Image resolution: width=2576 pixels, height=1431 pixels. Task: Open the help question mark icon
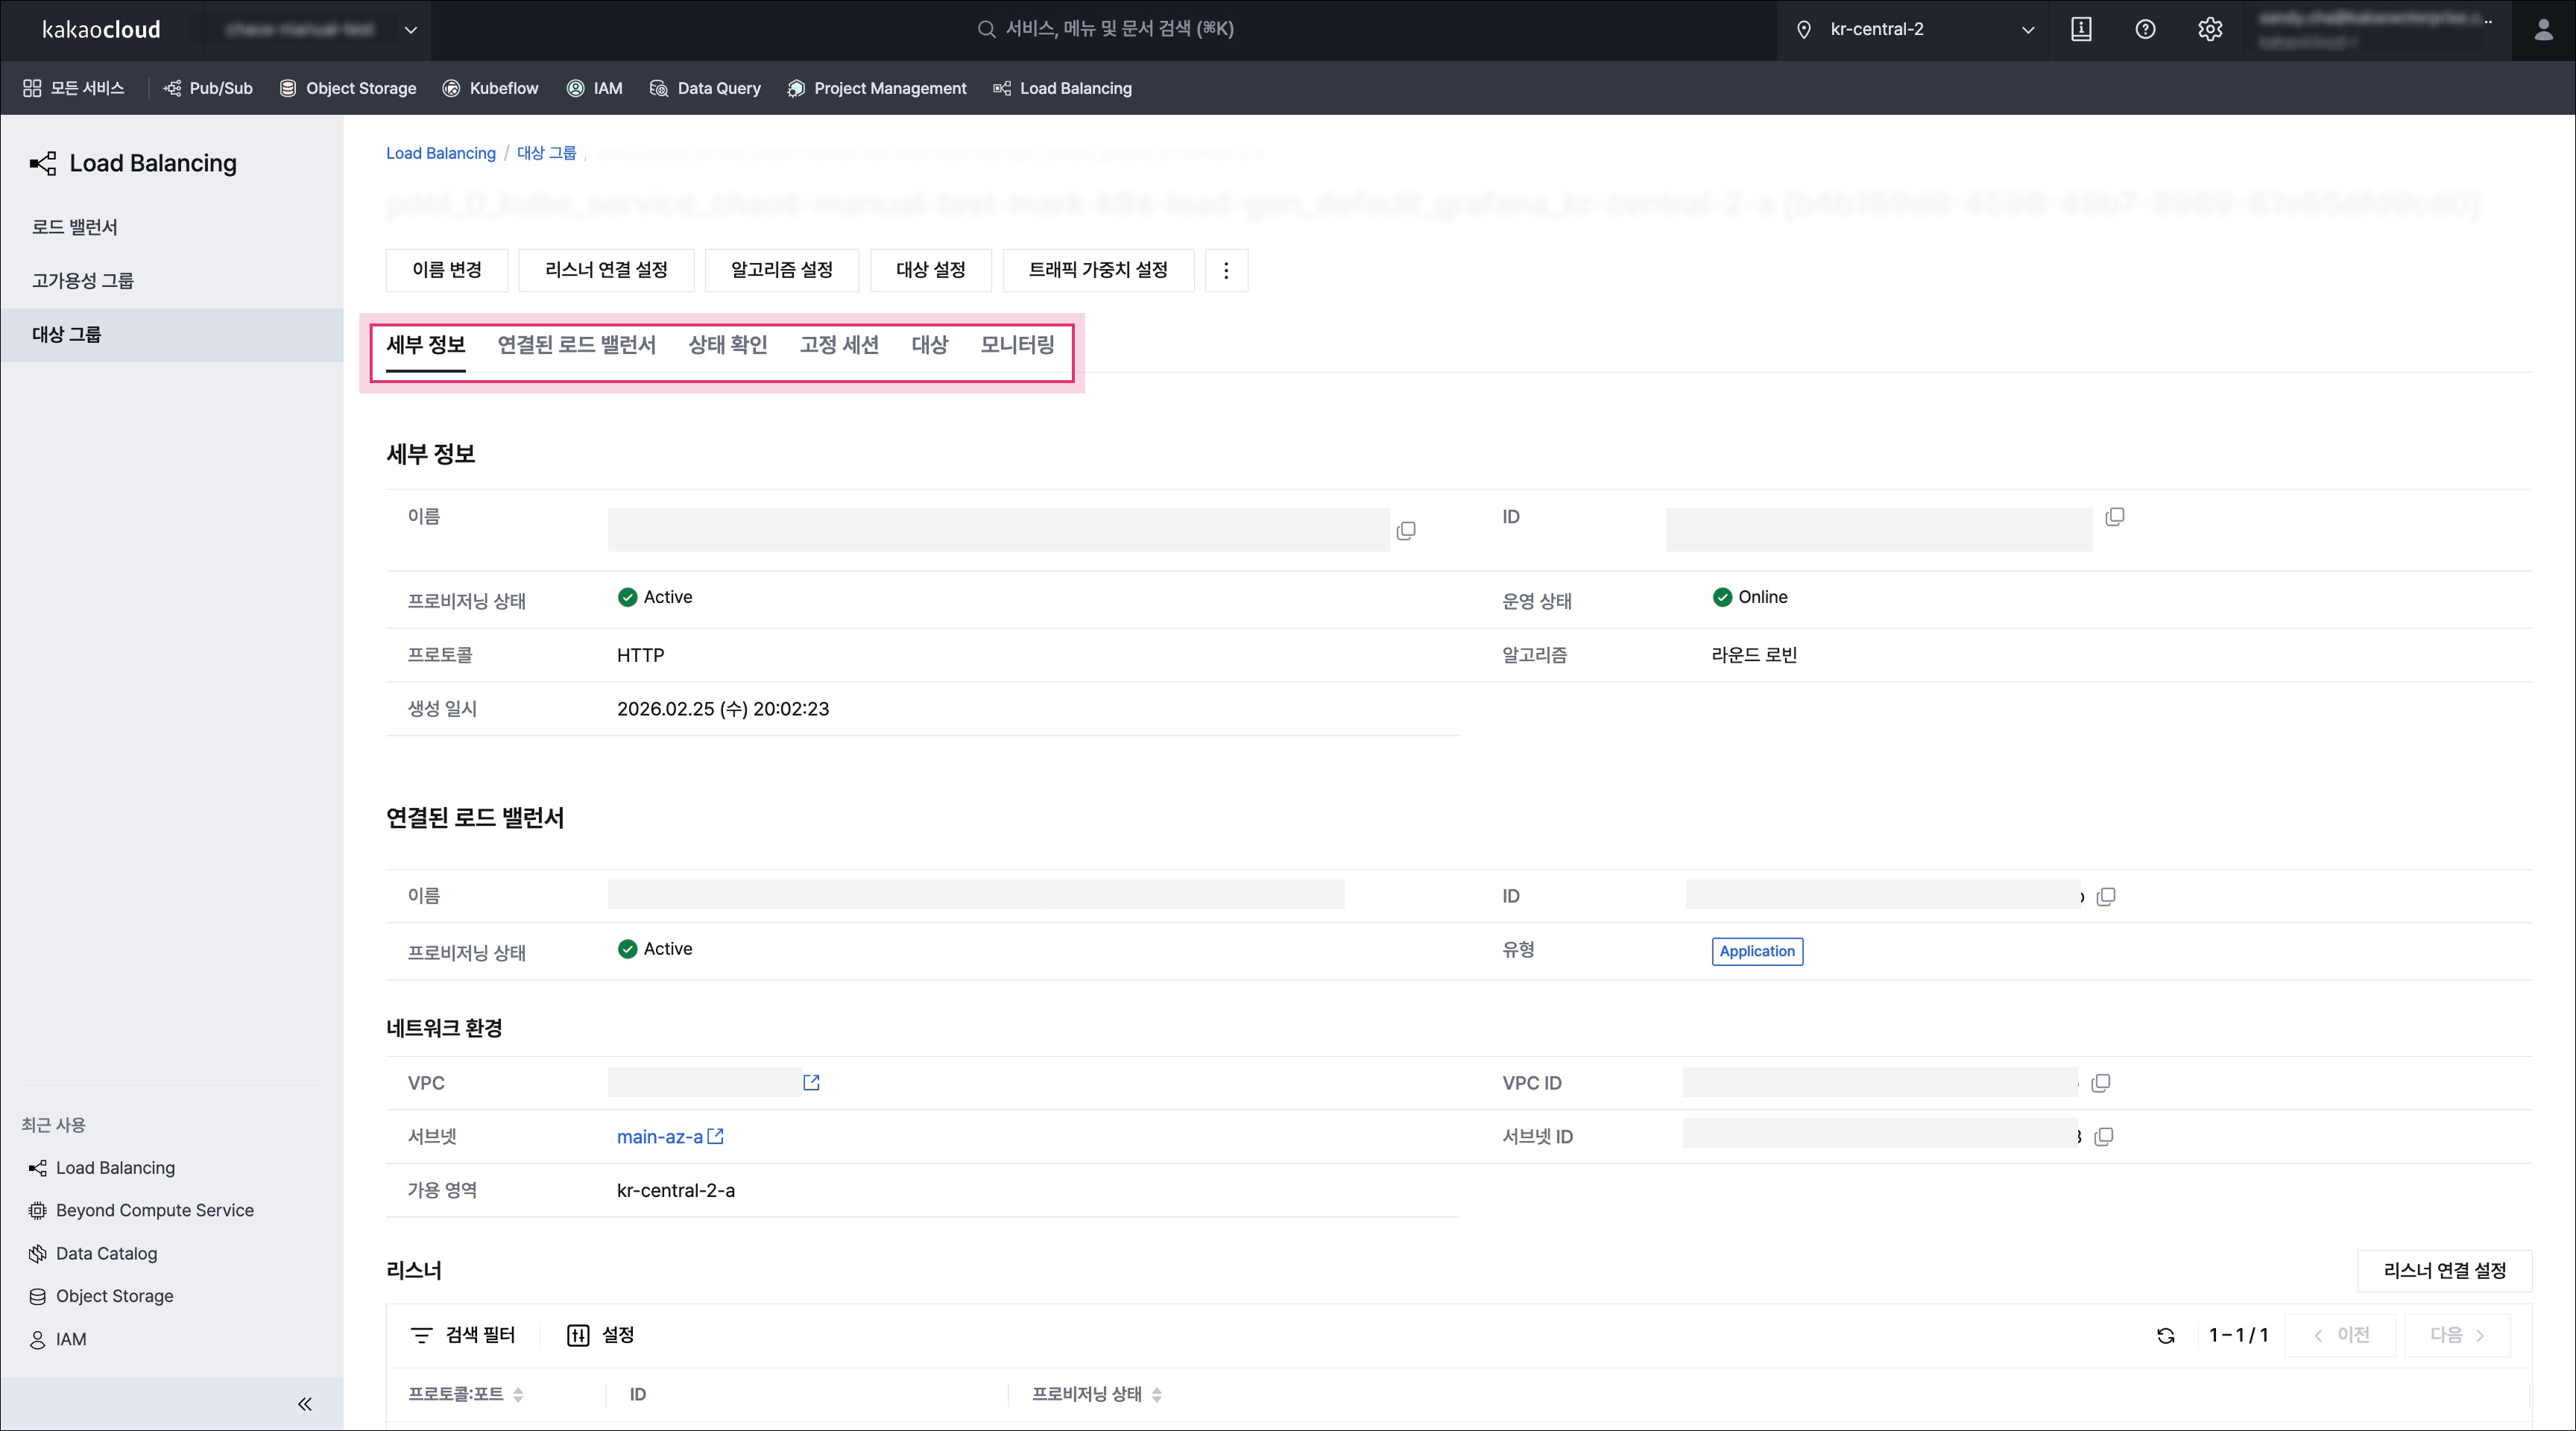coord(2145,29)
